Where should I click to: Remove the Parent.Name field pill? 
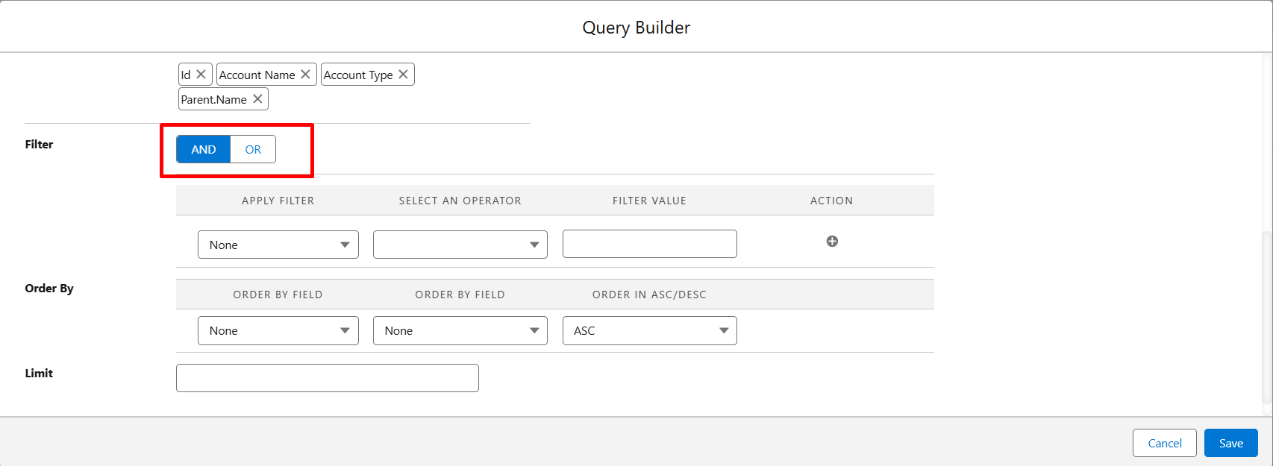[x=257, y=99]
